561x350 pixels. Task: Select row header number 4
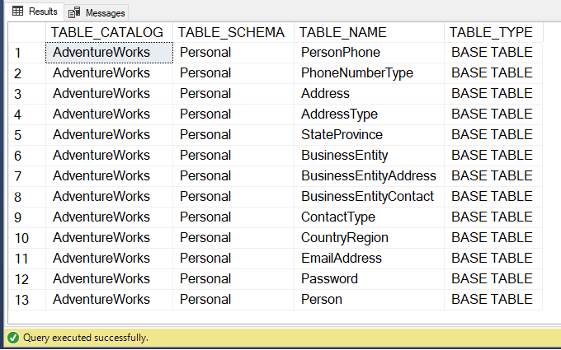point(27,114)
